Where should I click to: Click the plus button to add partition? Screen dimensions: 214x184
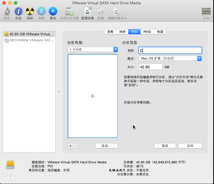(x=70, y=146)
